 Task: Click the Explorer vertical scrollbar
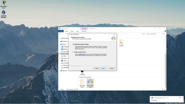click(x=166, y=70)
